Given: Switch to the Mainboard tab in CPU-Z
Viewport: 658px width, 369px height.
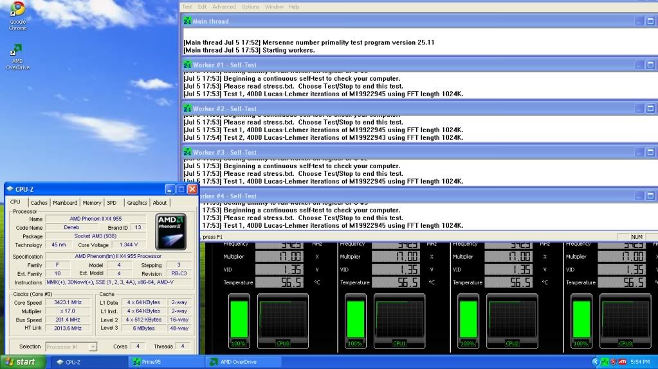Looking at the screenshot, I should click(x=65, y=203).
